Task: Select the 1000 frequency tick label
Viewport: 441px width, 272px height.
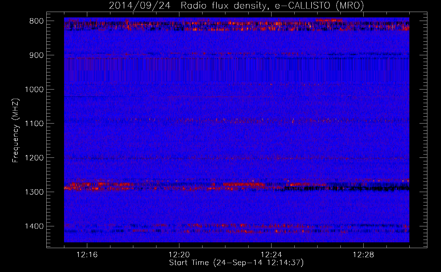Action: click(x=34, y=89)
